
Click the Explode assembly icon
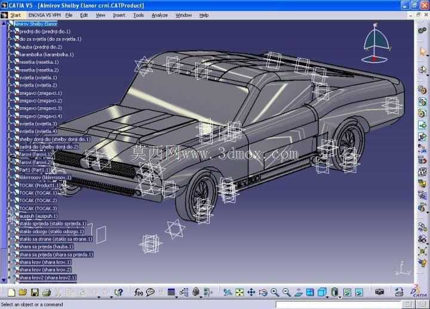tap(422, 251)
